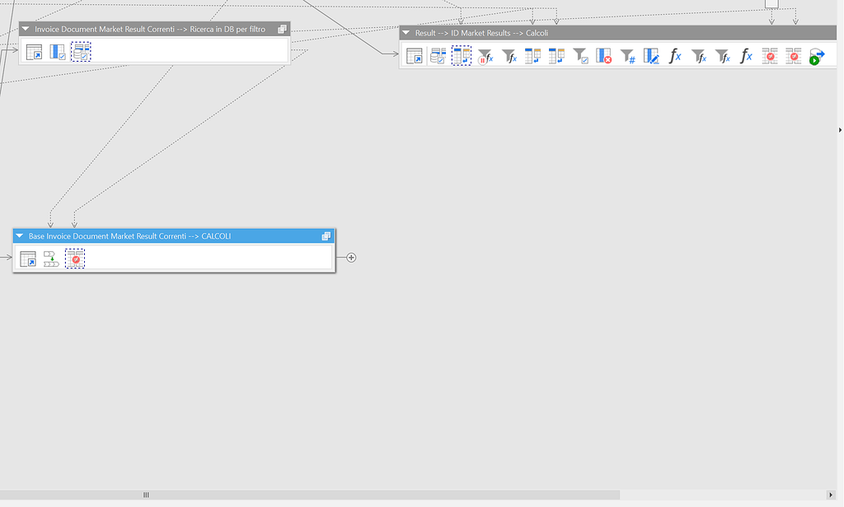
Task: Click the large fx calculated-column icon
Action: 674,55
